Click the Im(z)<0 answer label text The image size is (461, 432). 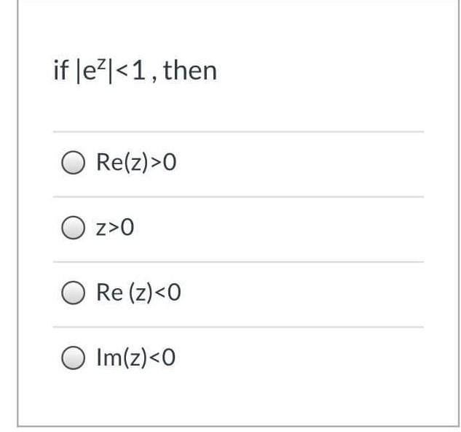pos(136,358)
